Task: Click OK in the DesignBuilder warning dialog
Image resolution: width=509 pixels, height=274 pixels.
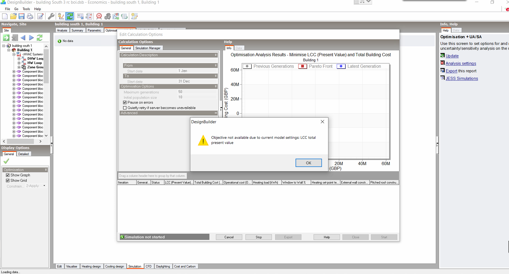Action: (308, 163)
